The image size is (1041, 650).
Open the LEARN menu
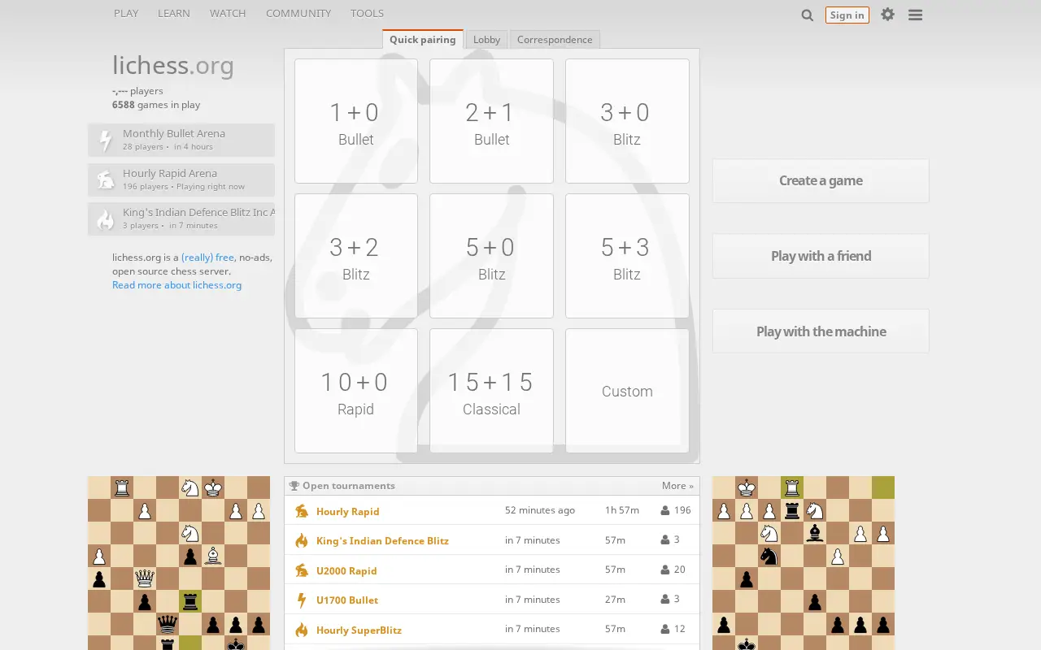point(174,13)
